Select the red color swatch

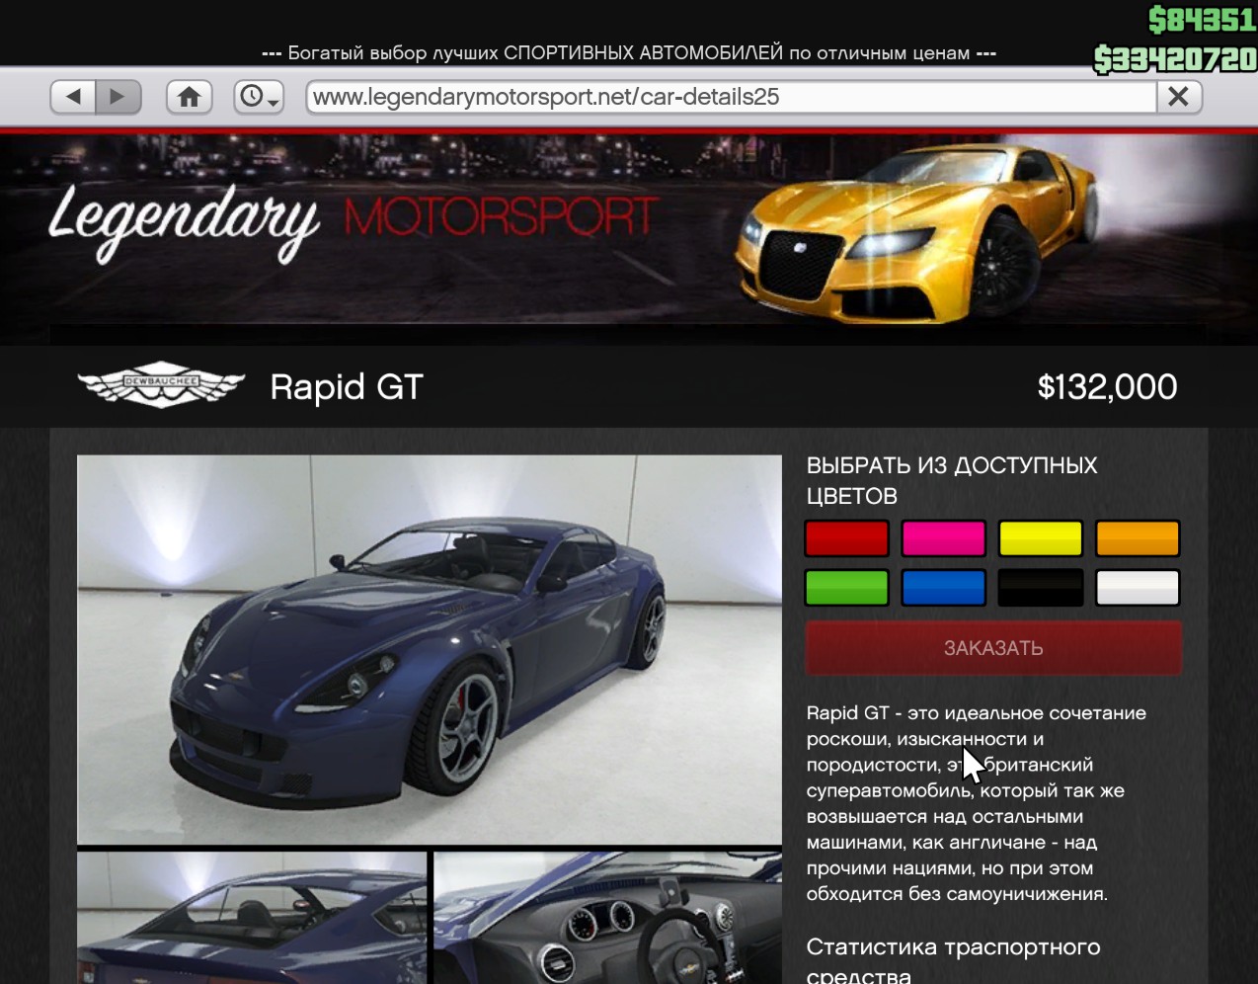846,538
